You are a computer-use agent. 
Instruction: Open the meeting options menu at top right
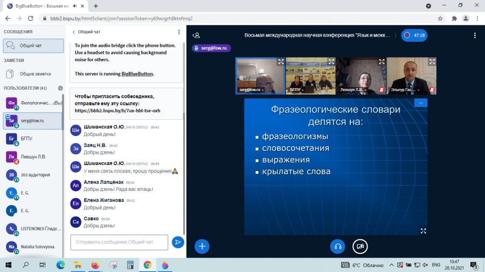(x=475, y=35)
